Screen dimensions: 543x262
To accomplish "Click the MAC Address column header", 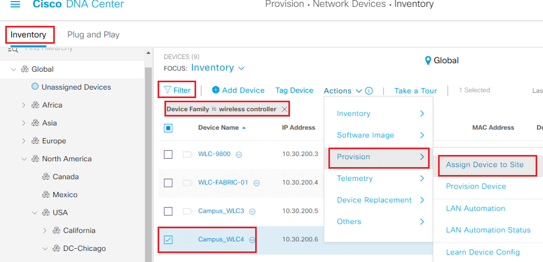I will (x=493, y=128).
